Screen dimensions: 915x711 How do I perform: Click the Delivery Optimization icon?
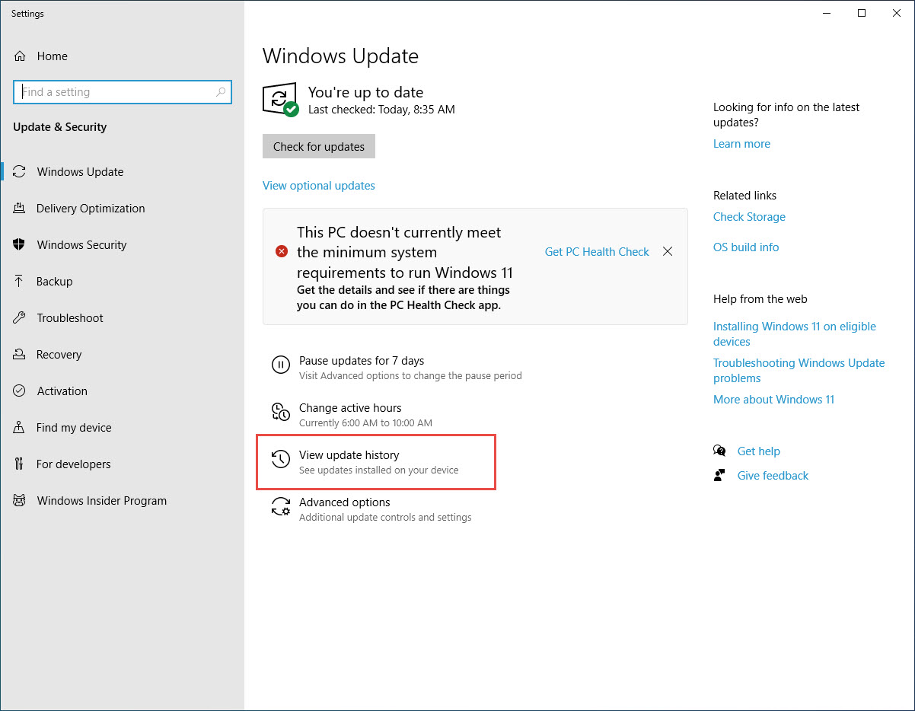(20, 209)
